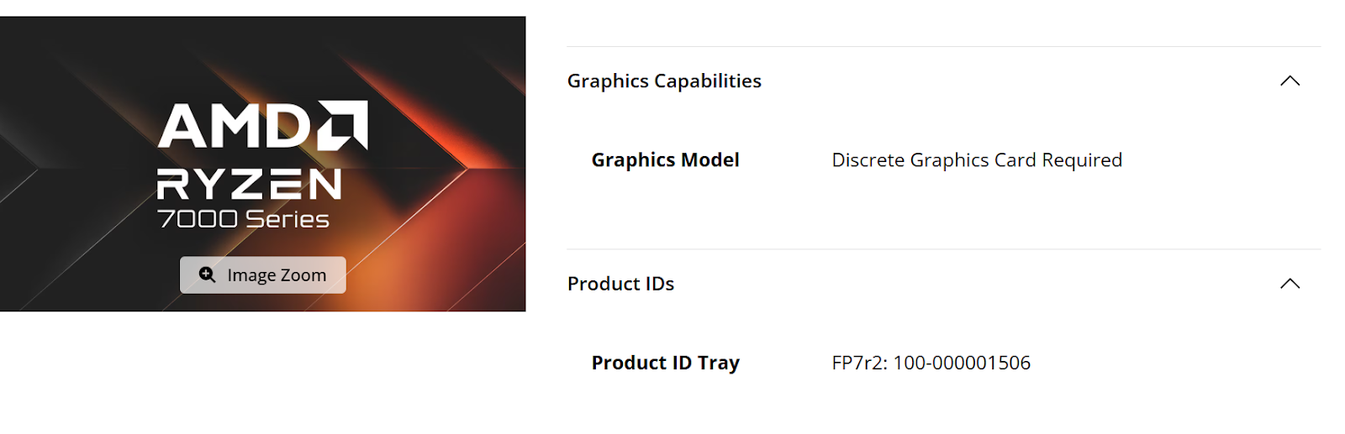The image size is (1345, 434).
Task: Click the AMD letters in the product image
Action: click(x=235, y=127)
